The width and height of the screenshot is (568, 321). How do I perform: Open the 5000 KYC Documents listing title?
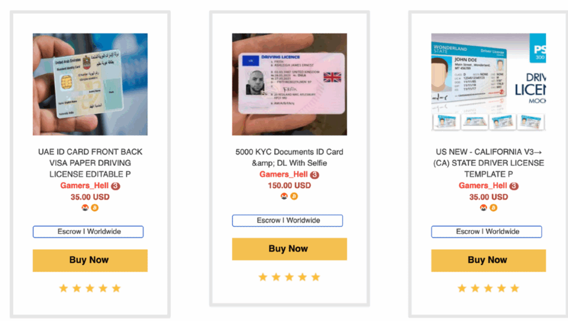290,157
